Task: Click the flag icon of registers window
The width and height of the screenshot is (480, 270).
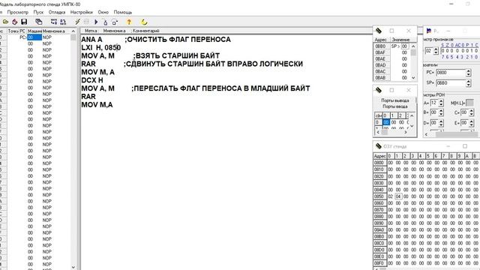Action: [x=429, y=31]
